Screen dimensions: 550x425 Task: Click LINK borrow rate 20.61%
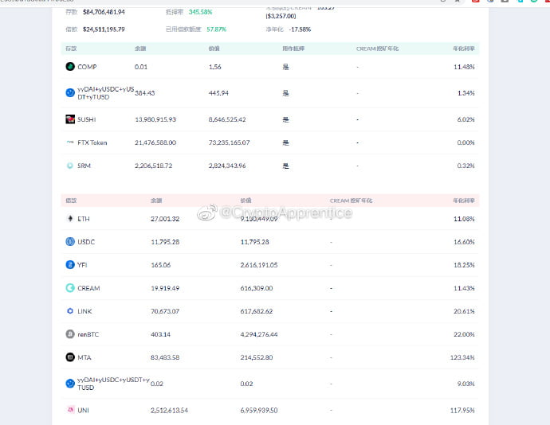tap(464, 311)
